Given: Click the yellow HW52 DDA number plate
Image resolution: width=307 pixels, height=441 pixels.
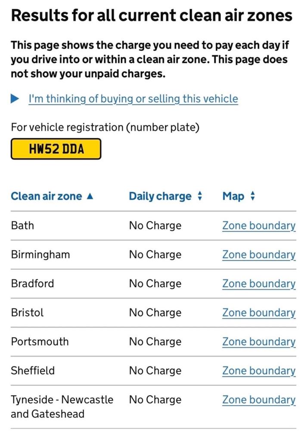Looking at the screenshot, I should tap(56, 149).
